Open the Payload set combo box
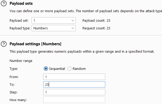Screen dimensions: 162x104 tap(54, 20)
